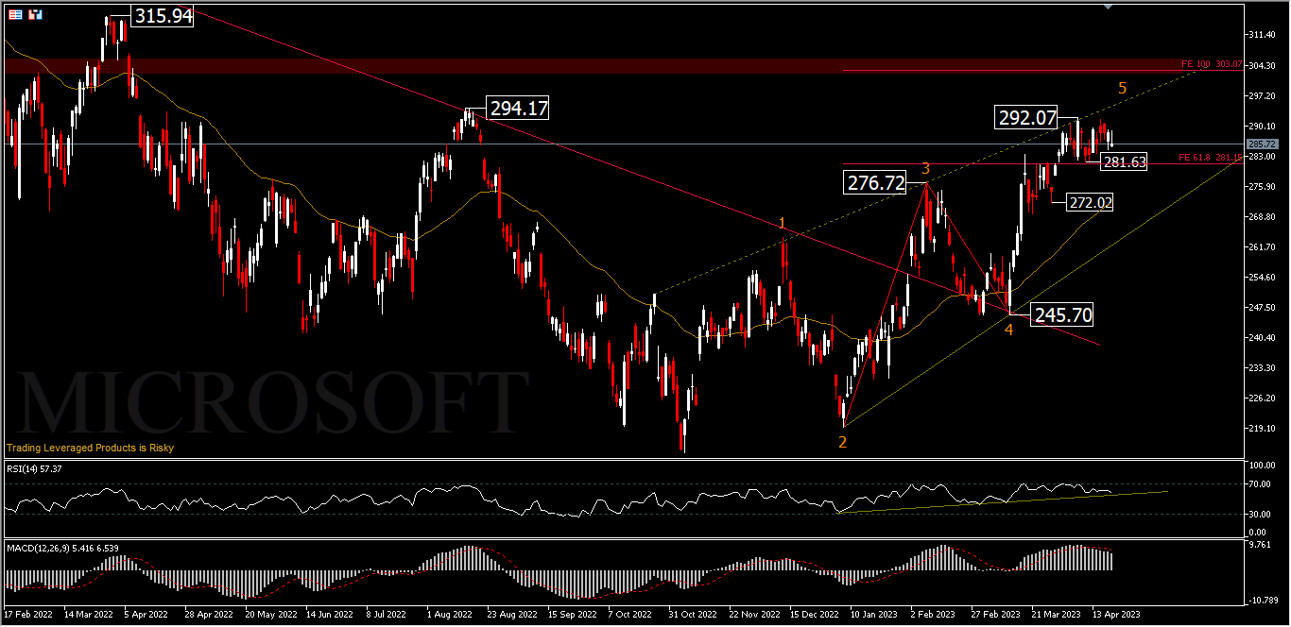The height and width of the screenshot is (627, 1291).
Task: Click the 281.63 price annotation
Action: (1124, 162)
